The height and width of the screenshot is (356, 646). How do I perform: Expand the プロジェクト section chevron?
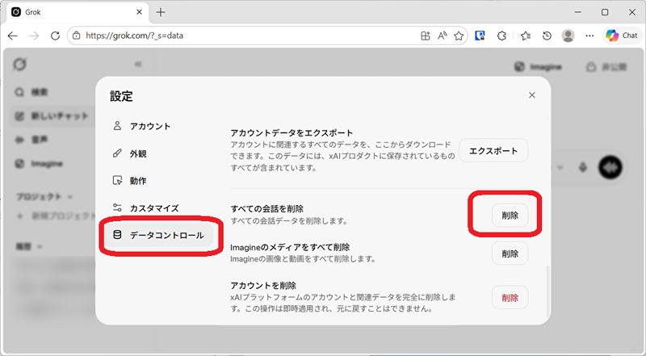point(69,197)
